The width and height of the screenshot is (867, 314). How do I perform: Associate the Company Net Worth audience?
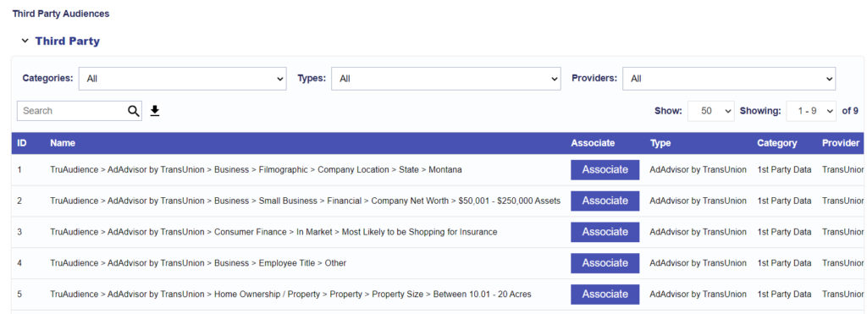(605, 201)
